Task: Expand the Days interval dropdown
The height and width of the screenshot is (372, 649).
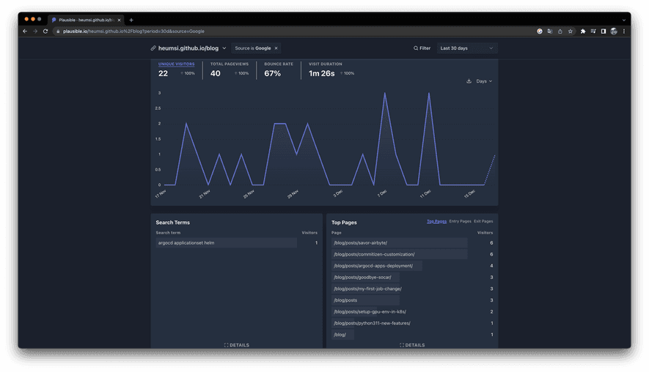Action: click(484, 81)
